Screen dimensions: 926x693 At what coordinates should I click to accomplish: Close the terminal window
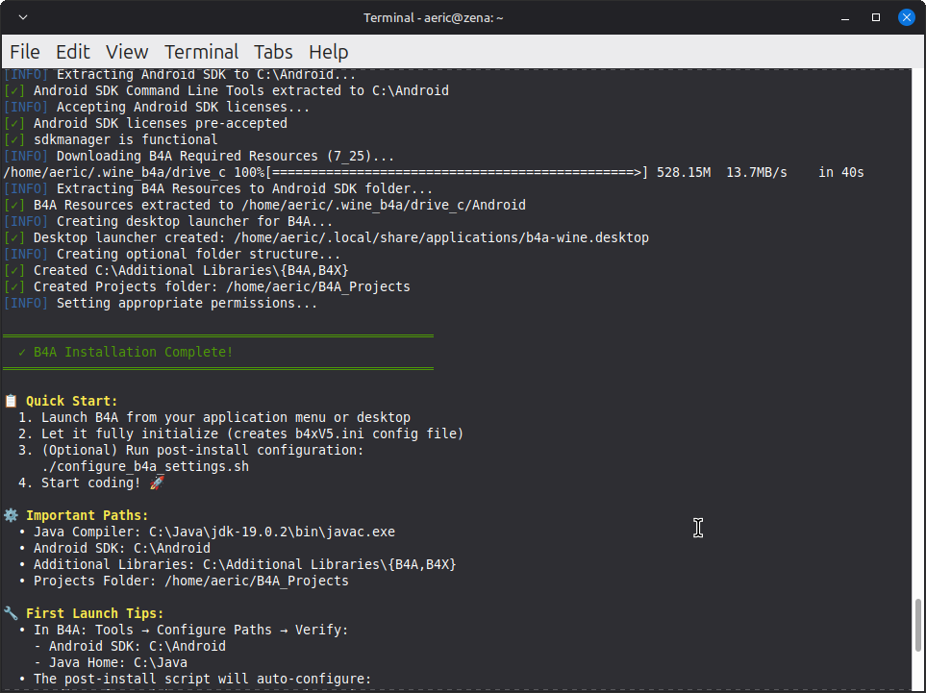(x=907, y=17)
